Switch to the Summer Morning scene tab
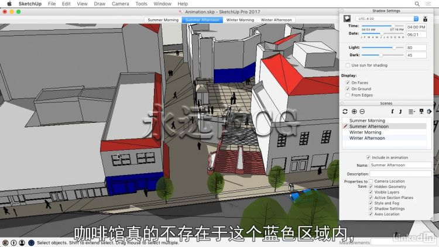439x247 pixels. [x=163, y=20]
